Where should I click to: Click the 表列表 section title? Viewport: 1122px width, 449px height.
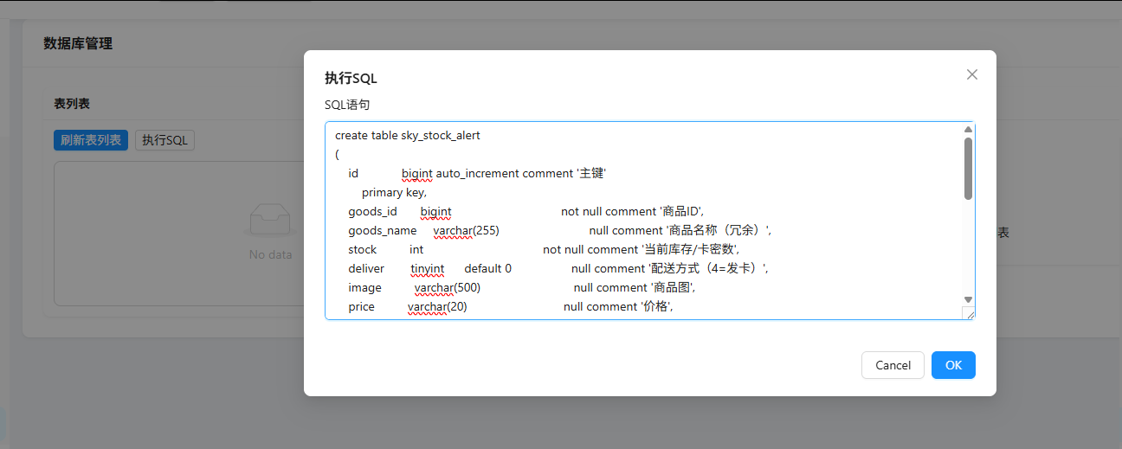72,104
